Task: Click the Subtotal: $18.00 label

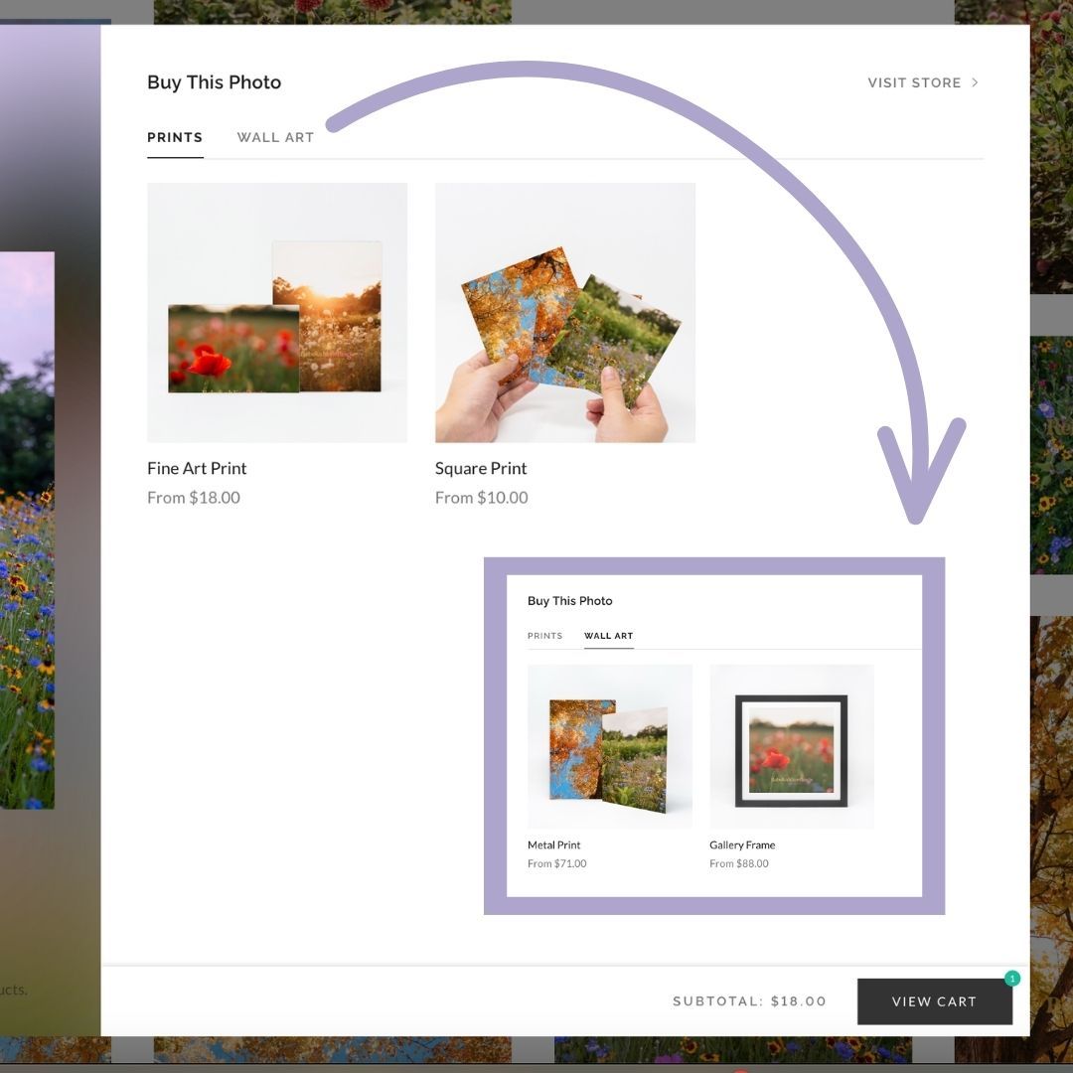Action: (749, 1001)
